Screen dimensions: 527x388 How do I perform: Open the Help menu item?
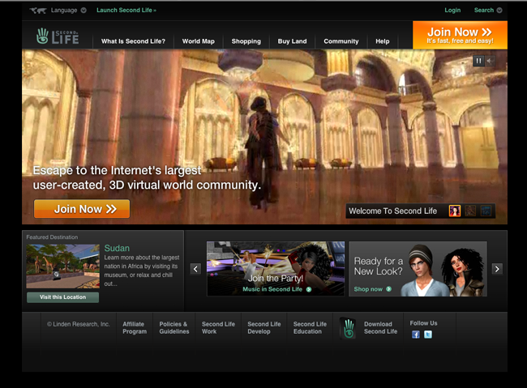[x=383, y=41]
